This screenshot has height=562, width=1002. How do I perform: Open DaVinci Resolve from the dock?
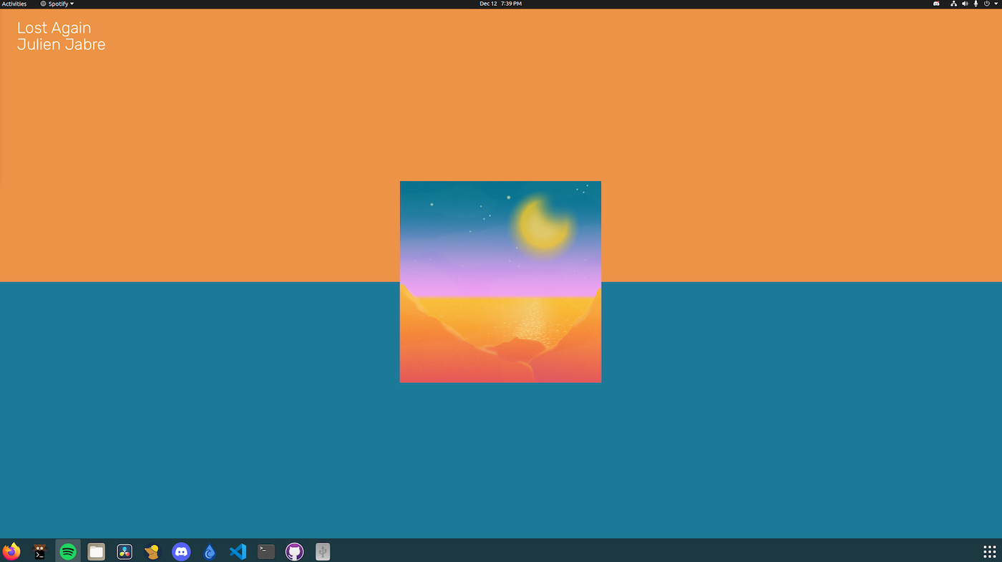125,551
